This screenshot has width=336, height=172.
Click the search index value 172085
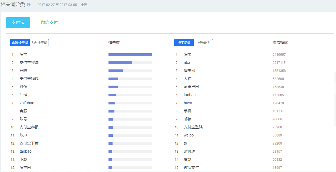(x=278, y=95)
